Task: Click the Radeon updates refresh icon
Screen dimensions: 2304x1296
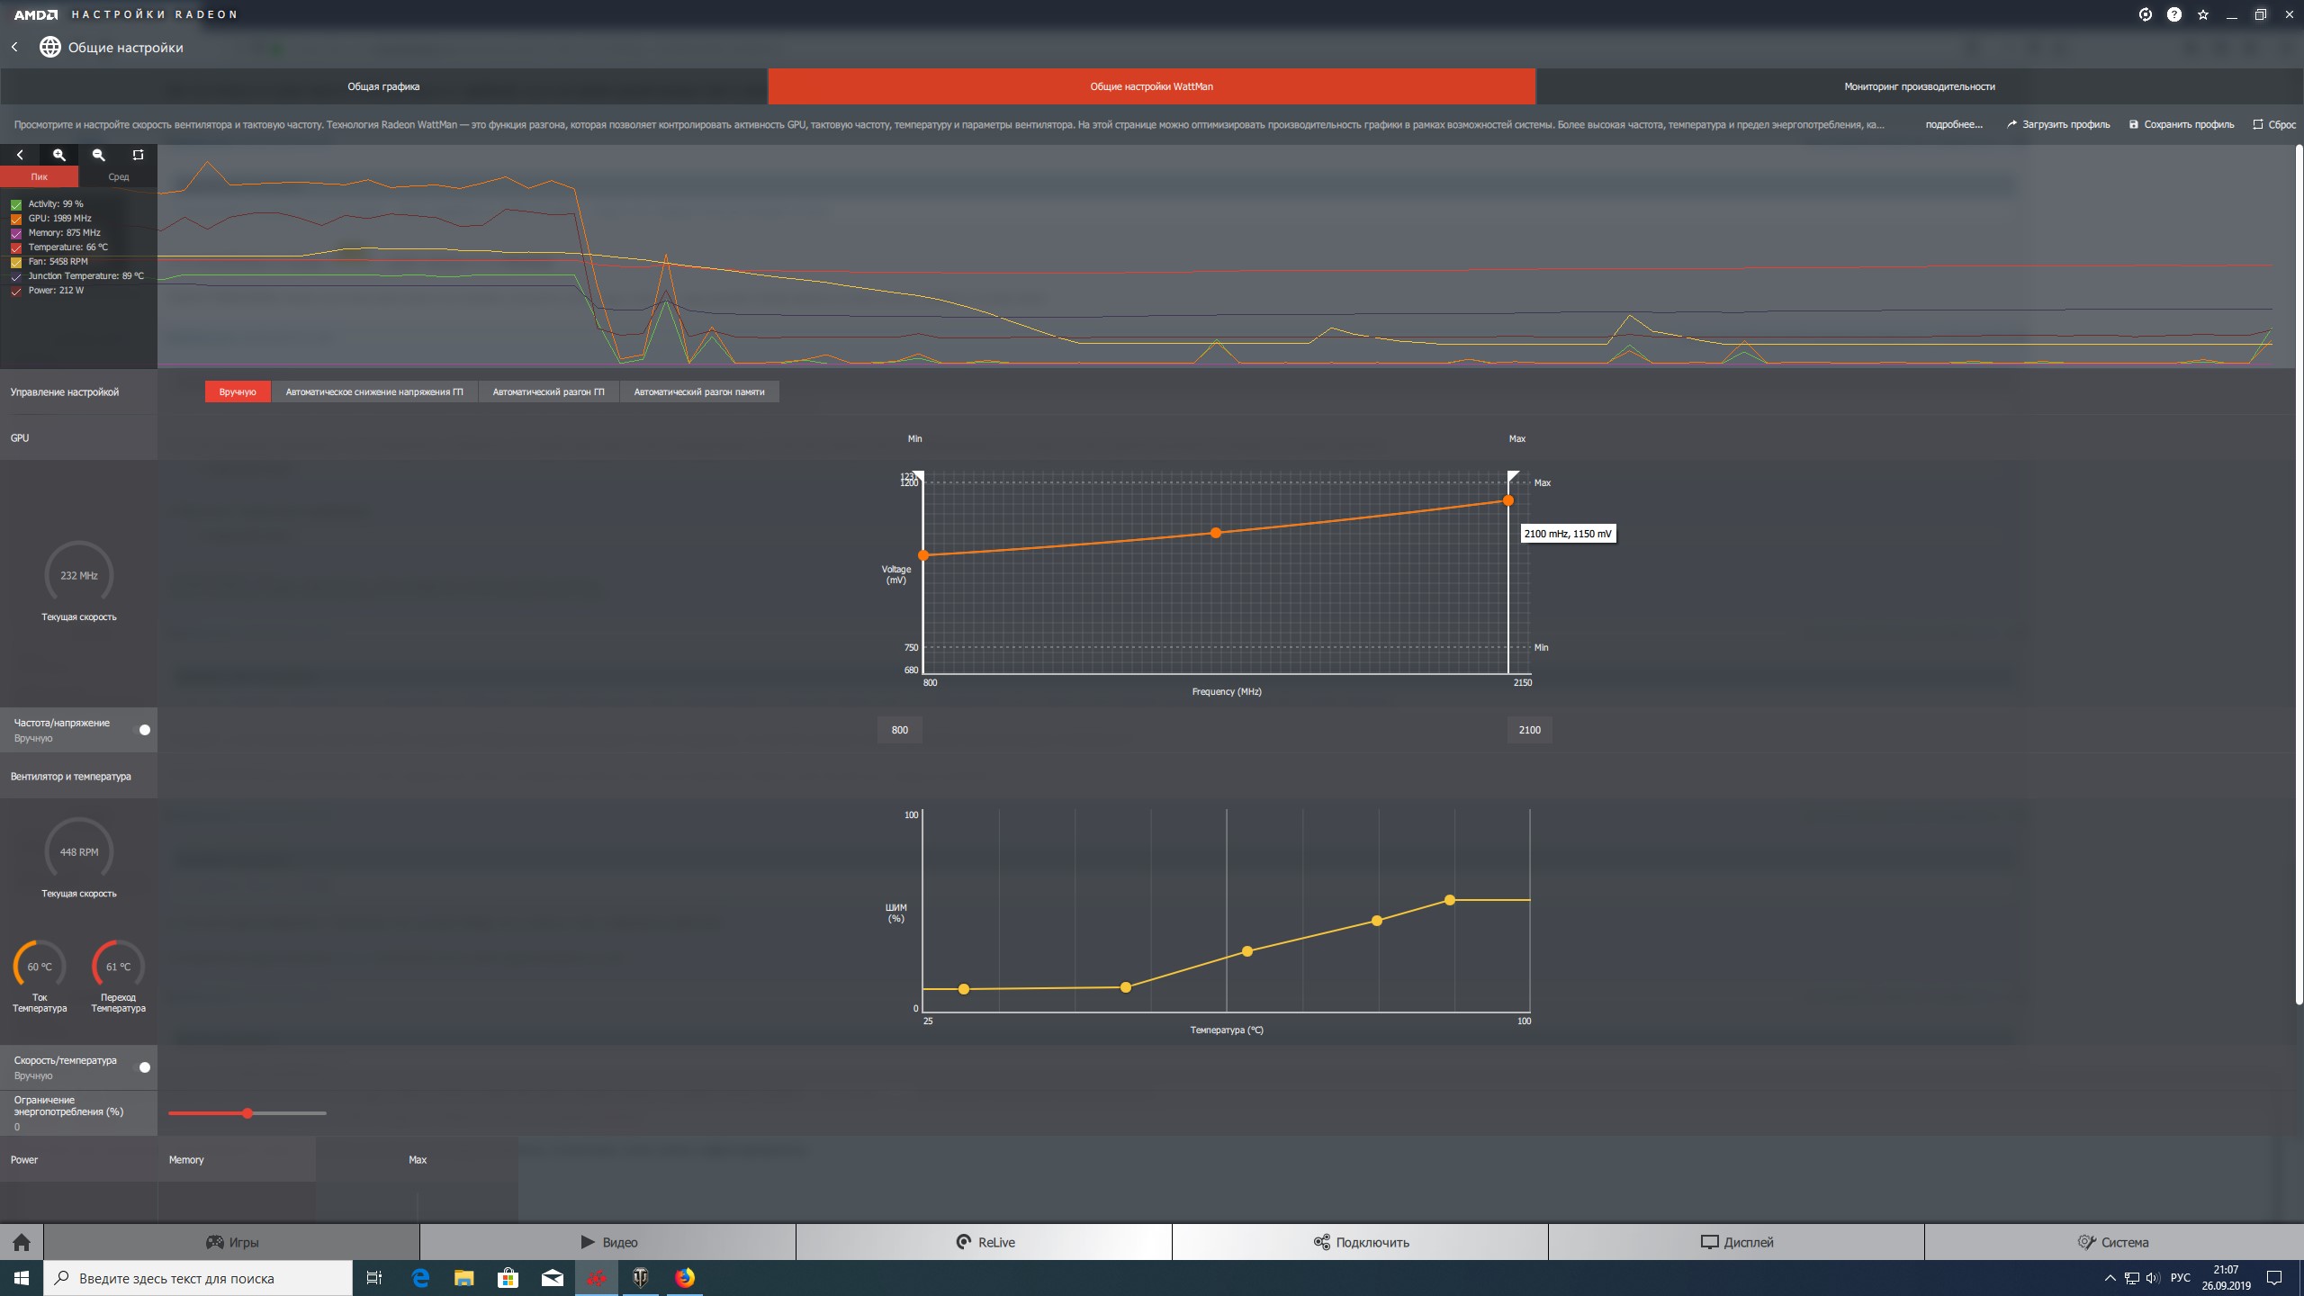Action: point(2145,14)
